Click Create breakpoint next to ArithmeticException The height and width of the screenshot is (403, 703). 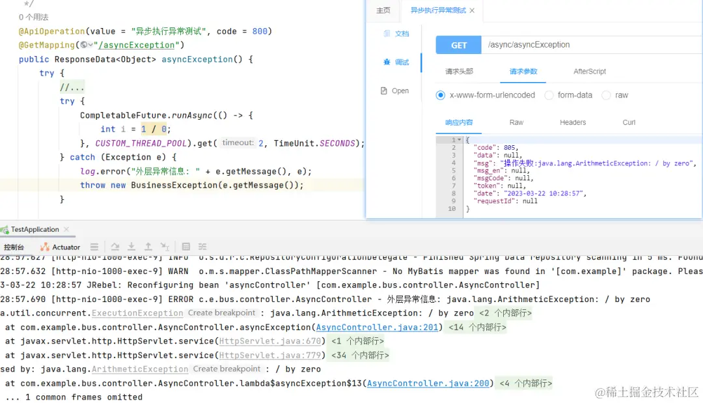point(227,369)
